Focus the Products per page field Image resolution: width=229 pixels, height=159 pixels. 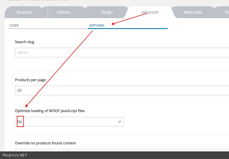click(x=122, y=91)
